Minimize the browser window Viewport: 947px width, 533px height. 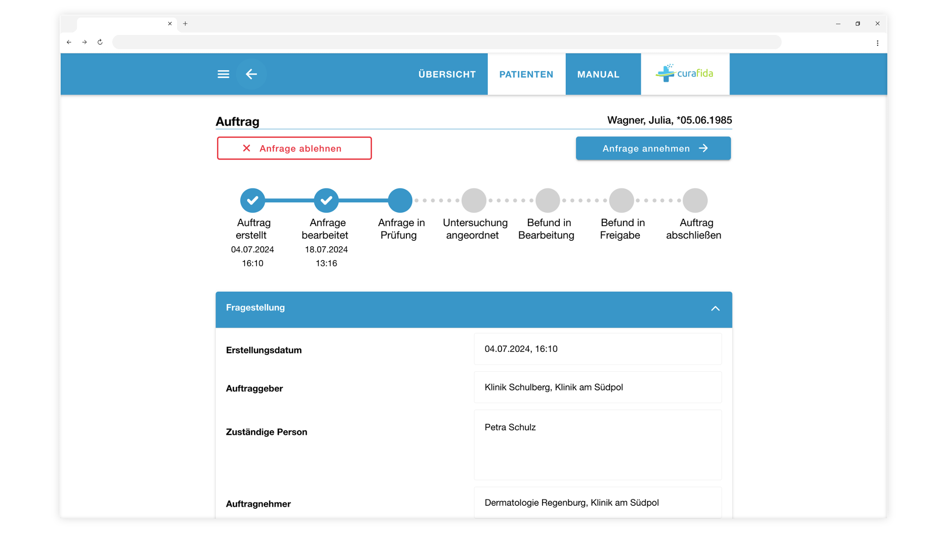tap(838, 24)
